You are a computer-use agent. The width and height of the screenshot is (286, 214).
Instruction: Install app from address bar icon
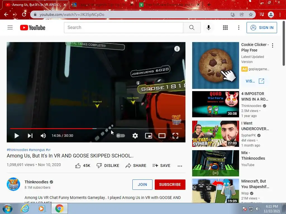pyautogui.click(x=233, y=14)
